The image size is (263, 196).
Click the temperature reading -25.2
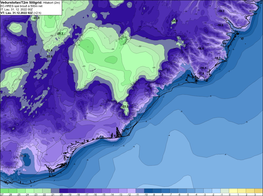(60, 34)
